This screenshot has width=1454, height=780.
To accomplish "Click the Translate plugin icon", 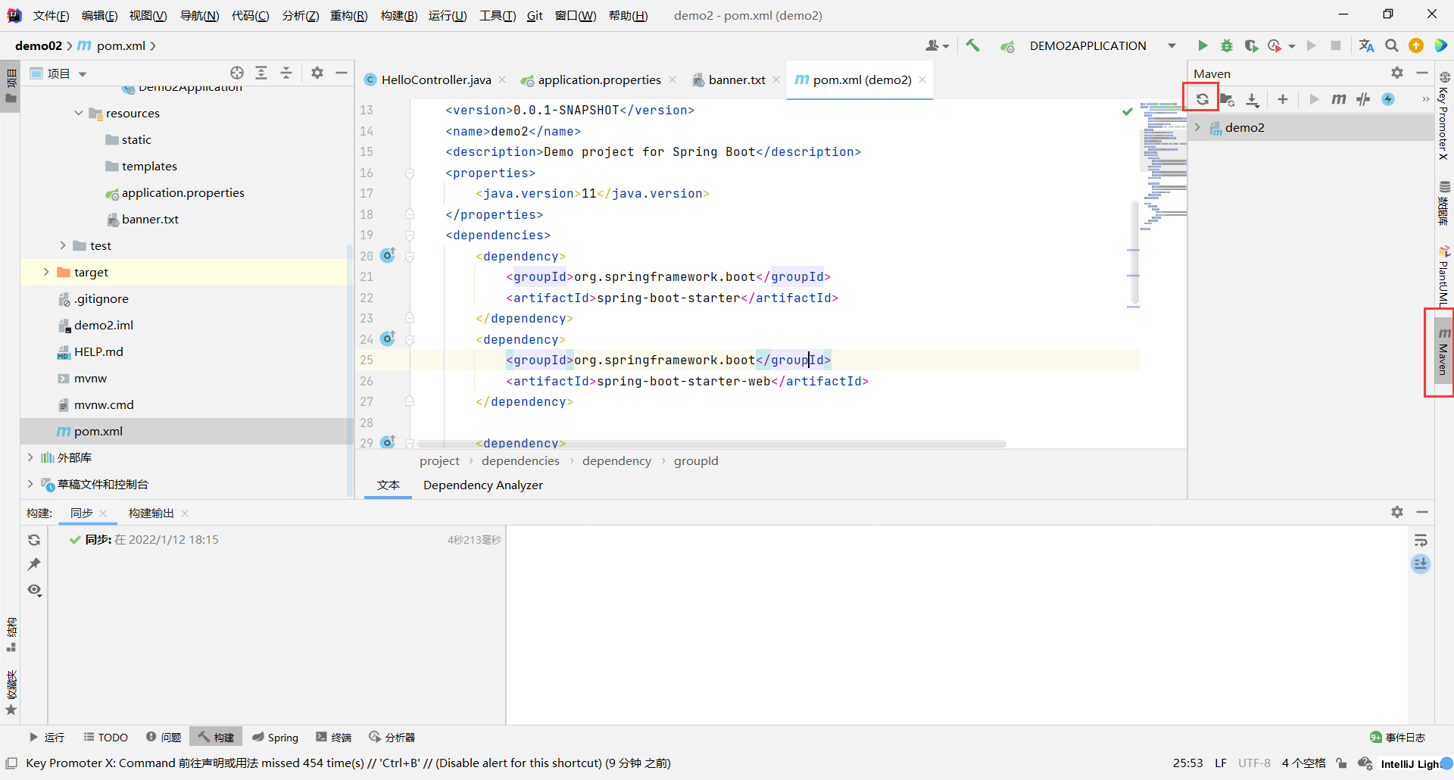I will pos(1366,45).
